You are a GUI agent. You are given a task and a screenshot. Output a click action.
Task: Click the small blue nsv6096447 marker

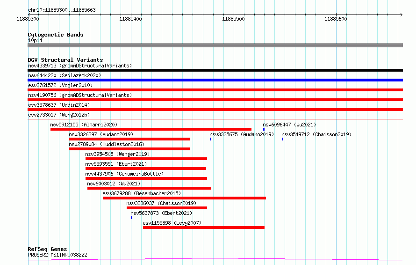(264, 129)
